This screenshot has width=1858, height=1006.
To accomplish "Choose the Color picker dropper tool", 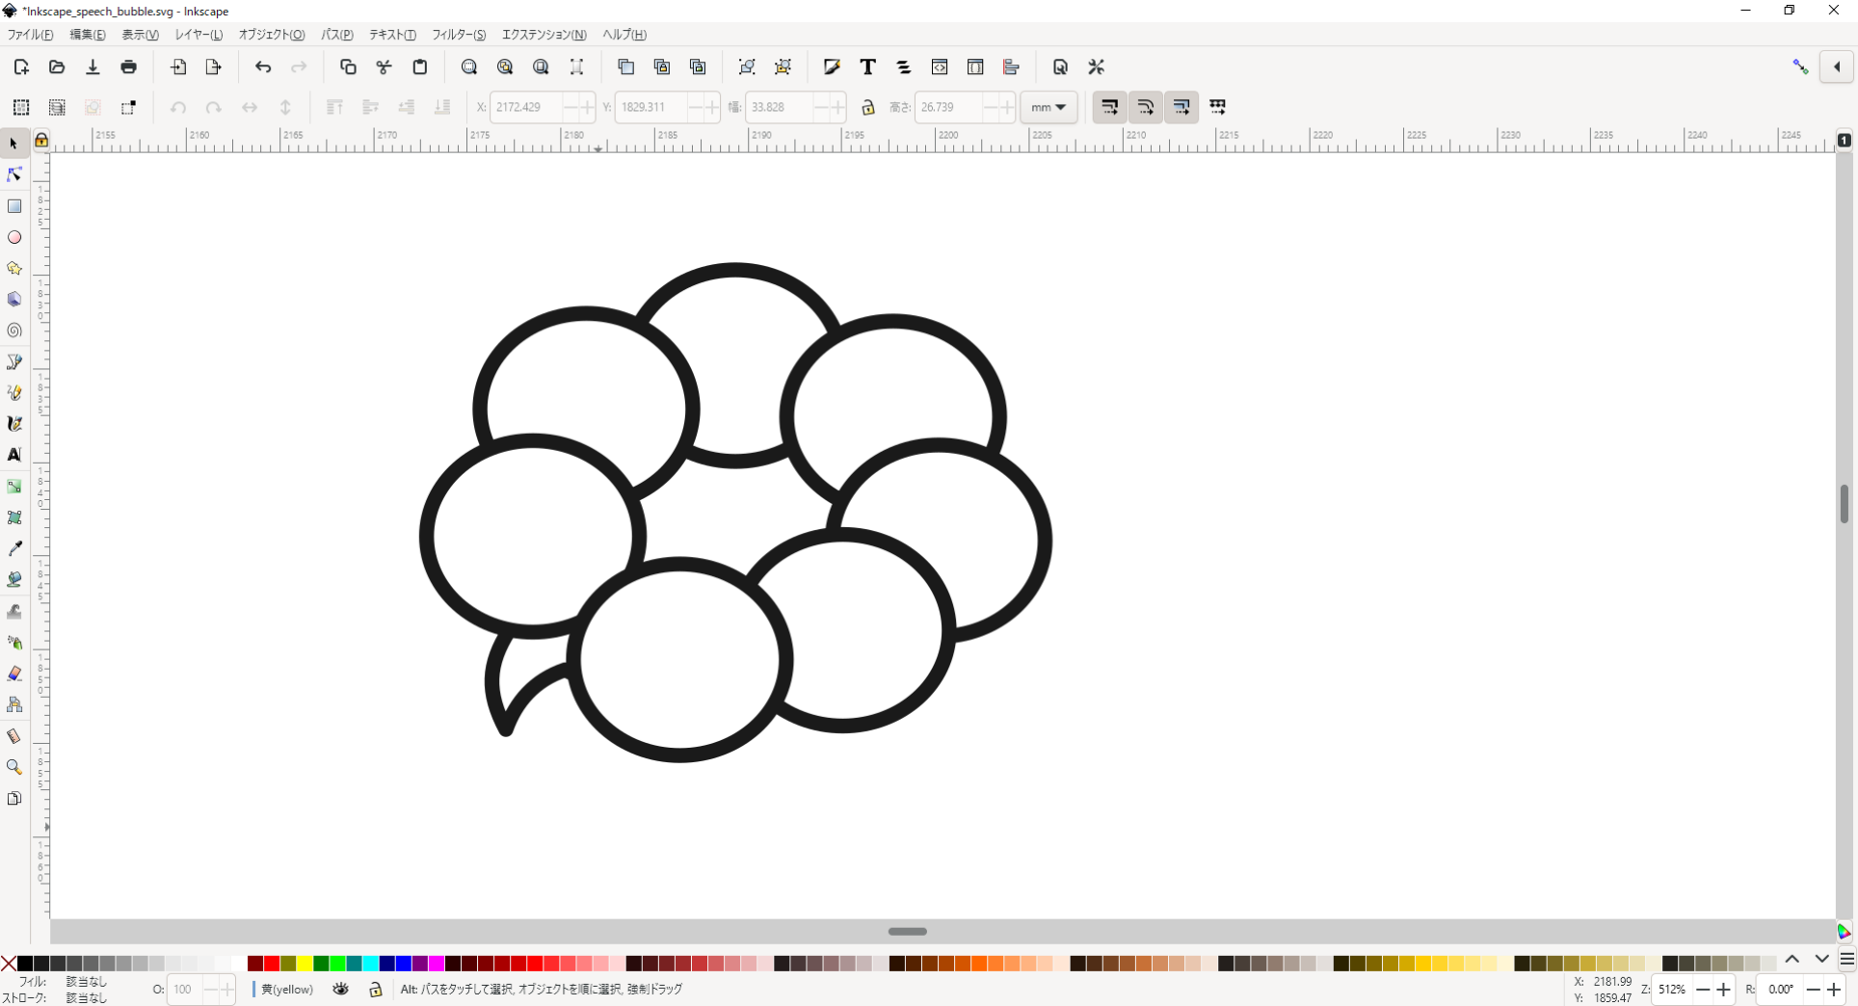I will (14, 548).
